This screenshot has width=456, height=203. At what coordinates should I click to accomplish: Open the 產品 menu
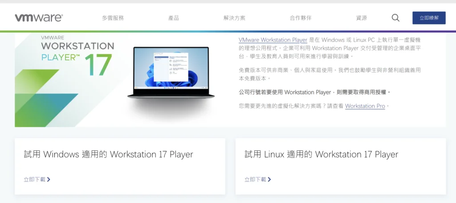[x=174, y=18]
